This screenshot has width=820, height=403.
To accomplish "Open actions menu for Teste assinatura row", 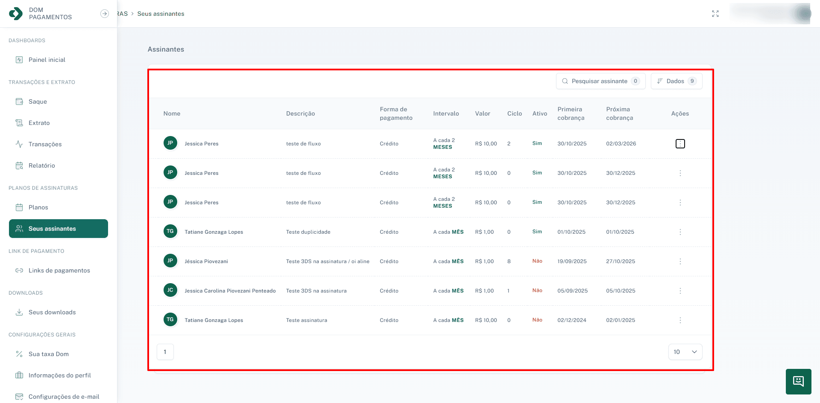I will [x=680, y=320].
